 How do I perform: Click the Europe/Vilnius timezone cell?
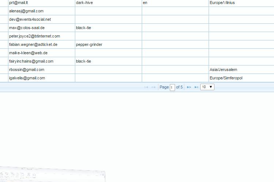[x=241, y=3]
